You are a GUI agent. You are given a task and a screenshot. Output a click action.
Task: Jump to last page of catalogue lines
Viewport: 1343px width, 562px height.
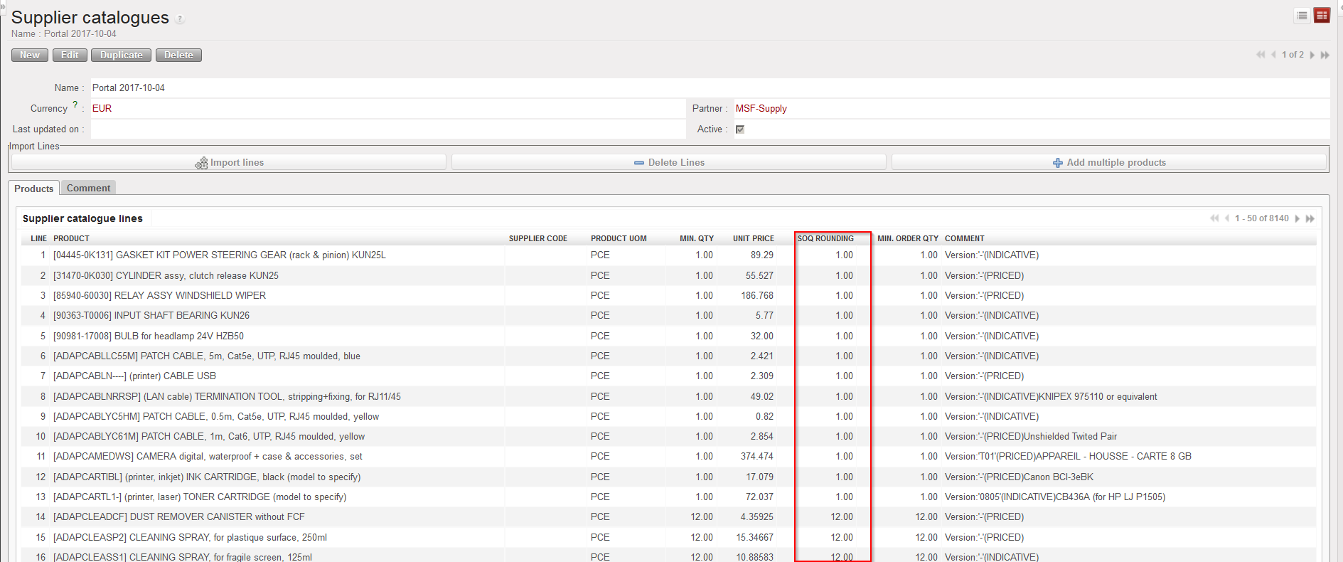click(x=1310, y=218)
